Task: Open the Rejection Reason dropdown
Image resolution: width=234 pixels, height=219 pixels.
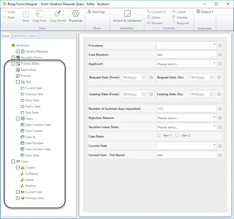Action: [186, 118]
